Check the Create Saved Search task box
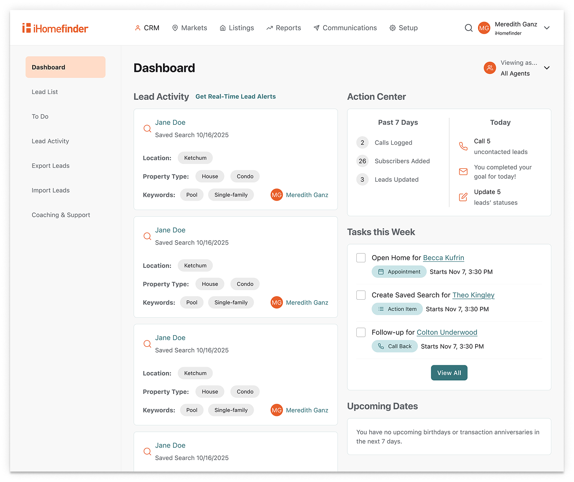574x482 pixels. click(x=361, y=295)
